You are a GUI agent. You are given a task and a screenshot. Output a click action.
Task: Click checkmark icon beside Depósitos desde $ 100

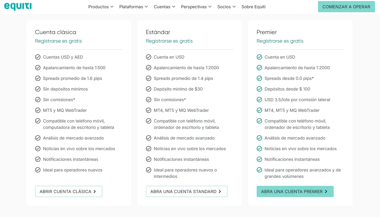pyautogui.click(x=259, y=89)
